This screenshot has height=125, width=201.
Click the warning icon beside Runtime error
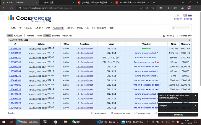[158, 62]
